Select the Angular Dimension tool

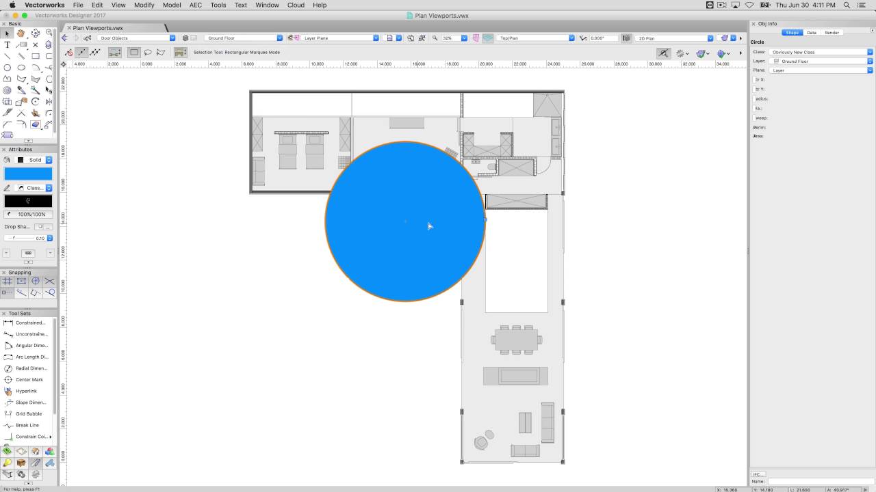[x=25, y=345]
